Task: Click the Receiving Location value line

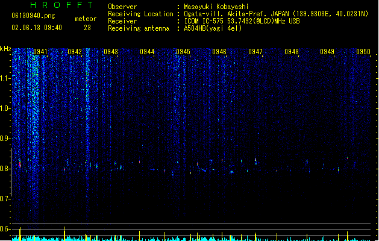Action: pyautogui.click(x=276, y=14)
